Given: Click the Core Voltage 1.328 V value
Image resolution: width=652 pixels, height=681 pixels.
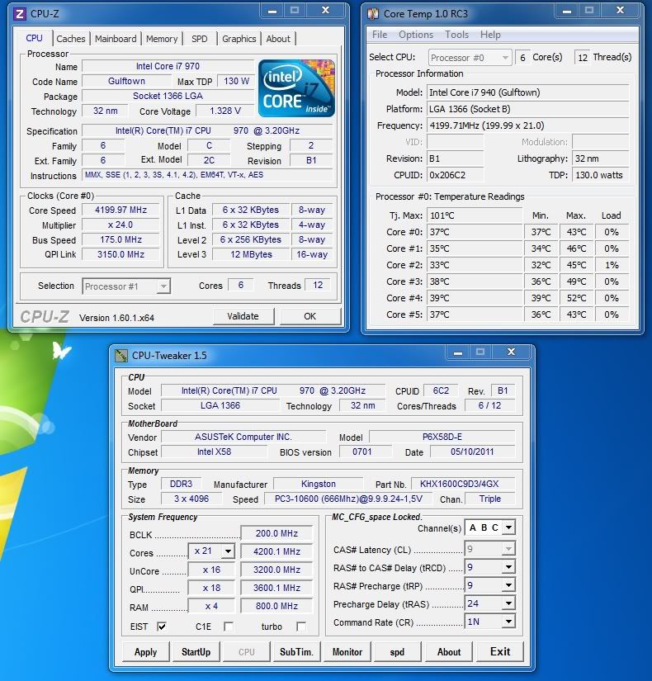Looking at the screenshot, I should tap(224, 111).
